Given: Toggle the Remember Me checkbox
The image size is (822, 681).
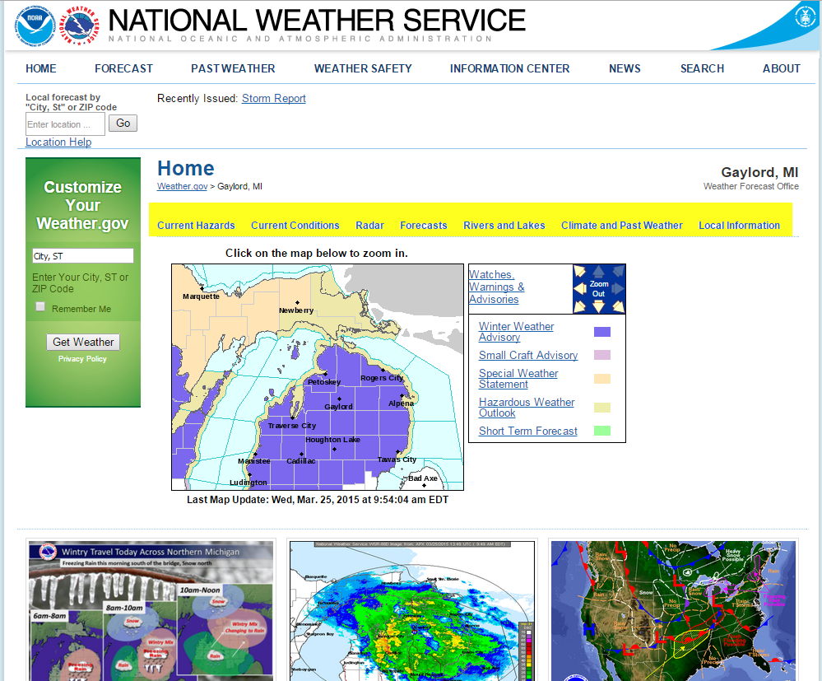Looking at the screenshot, I should (x=40, y=306).
